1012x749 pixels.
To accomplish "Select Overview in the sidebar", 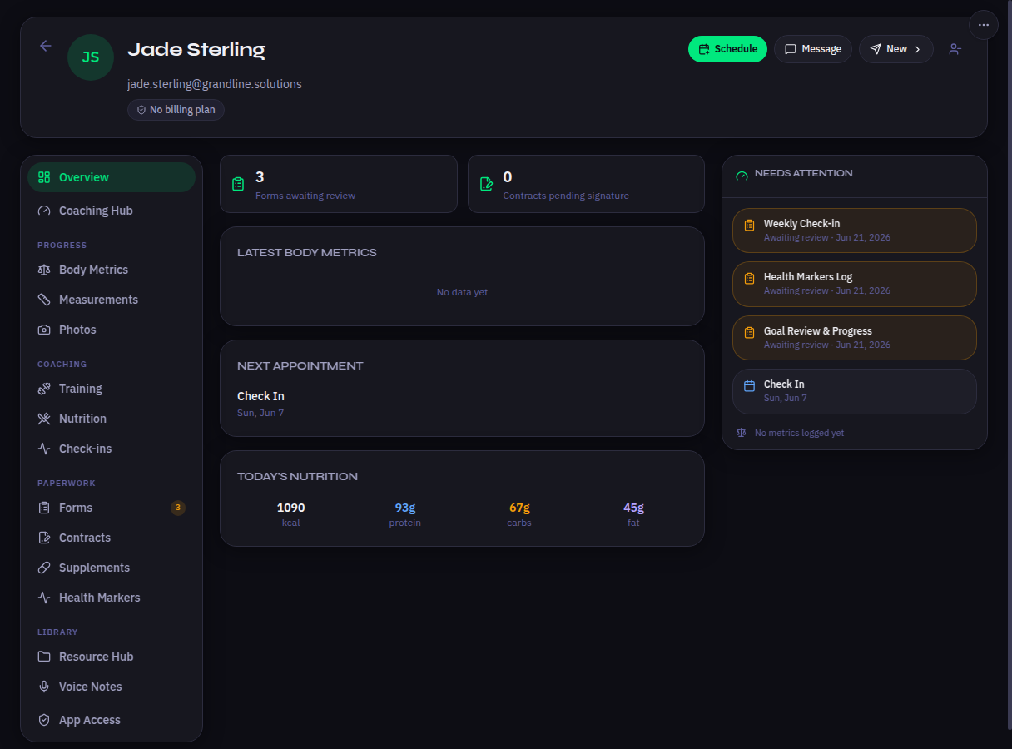I will [x=112, y=177].
